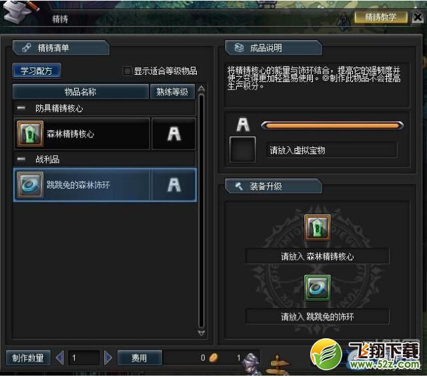The height and width of the screenshot is (377, 427).
Task: Click the 制作数量 input field
Action: coord(83,358)
